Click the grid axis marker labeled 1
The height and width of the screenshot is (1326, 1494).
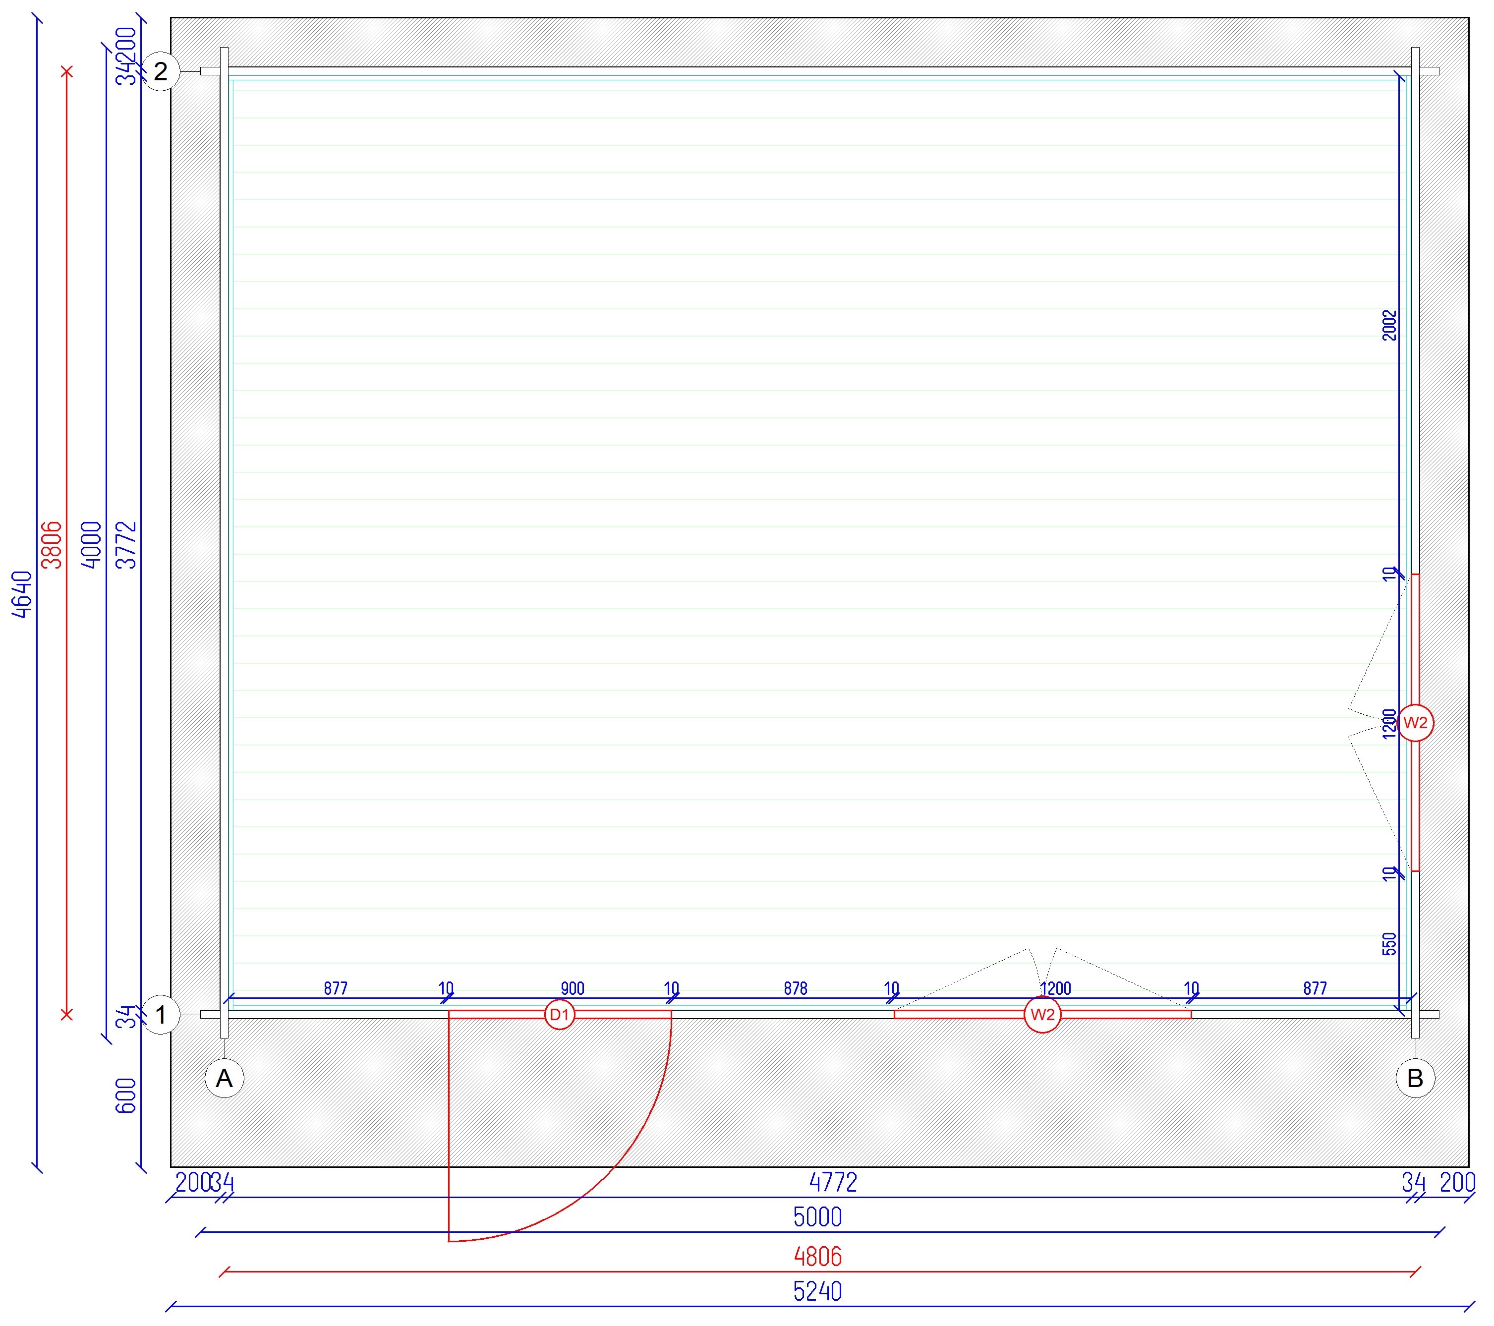(160, 1015)
